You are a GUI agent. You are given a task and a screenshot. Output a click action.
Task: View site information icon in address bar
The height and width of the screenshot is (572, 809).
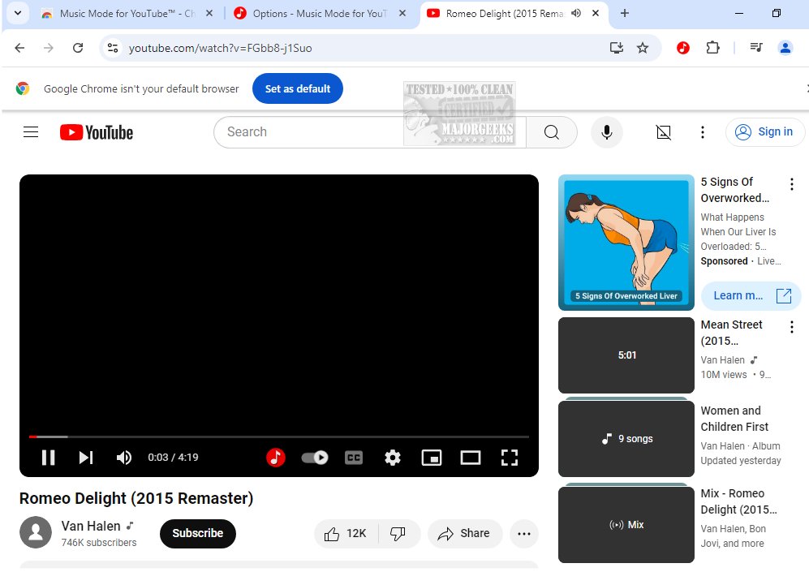pyautogui.click(x=113, y=48)
